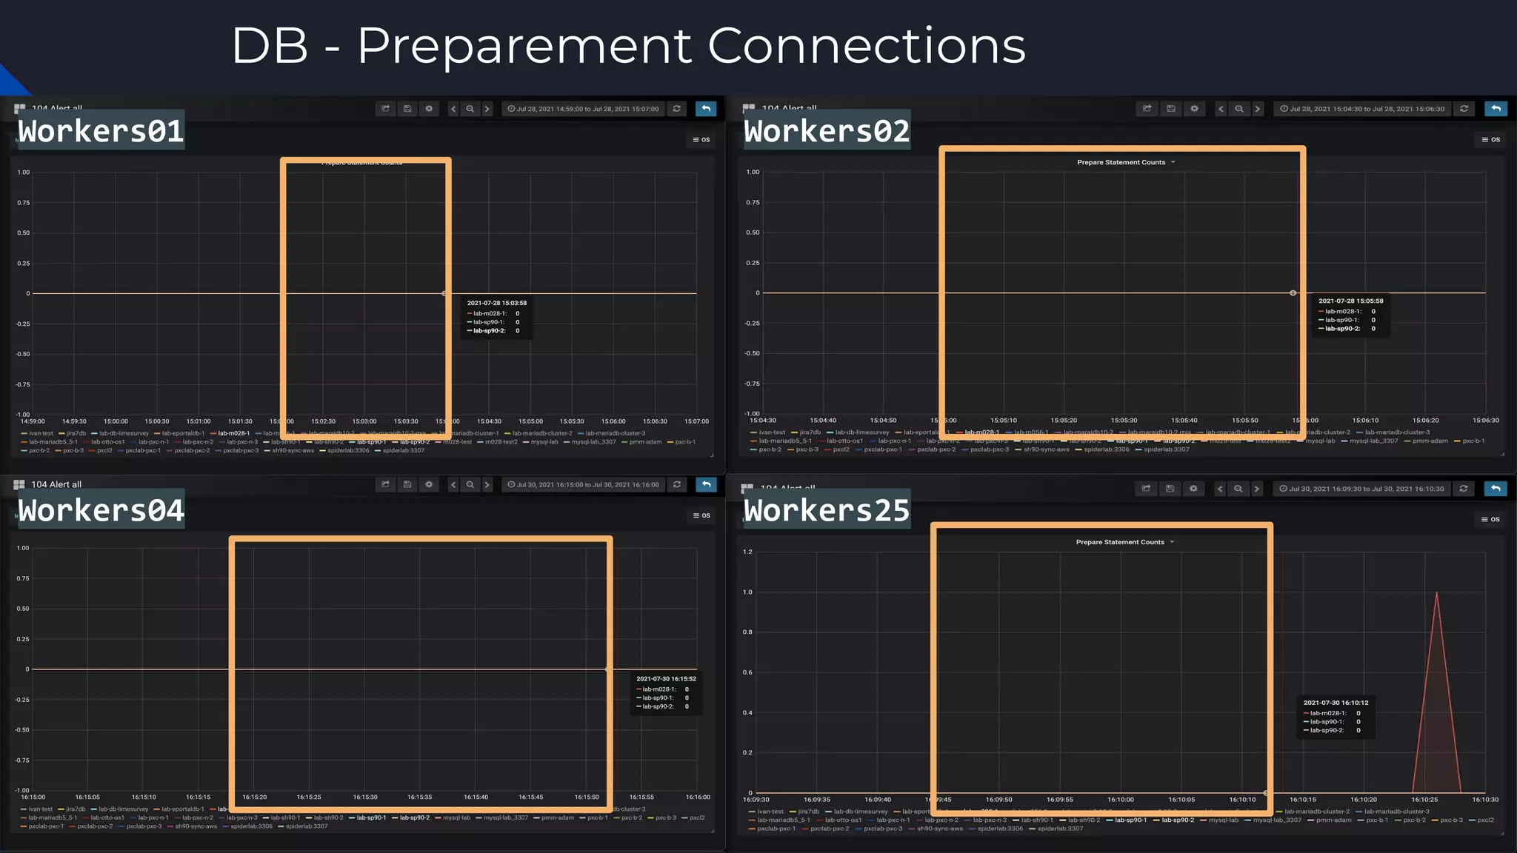Click blue back-to-dashboard button in Workers25
The height and width of the screenshot is (853, 1517).
point(1496,489)
